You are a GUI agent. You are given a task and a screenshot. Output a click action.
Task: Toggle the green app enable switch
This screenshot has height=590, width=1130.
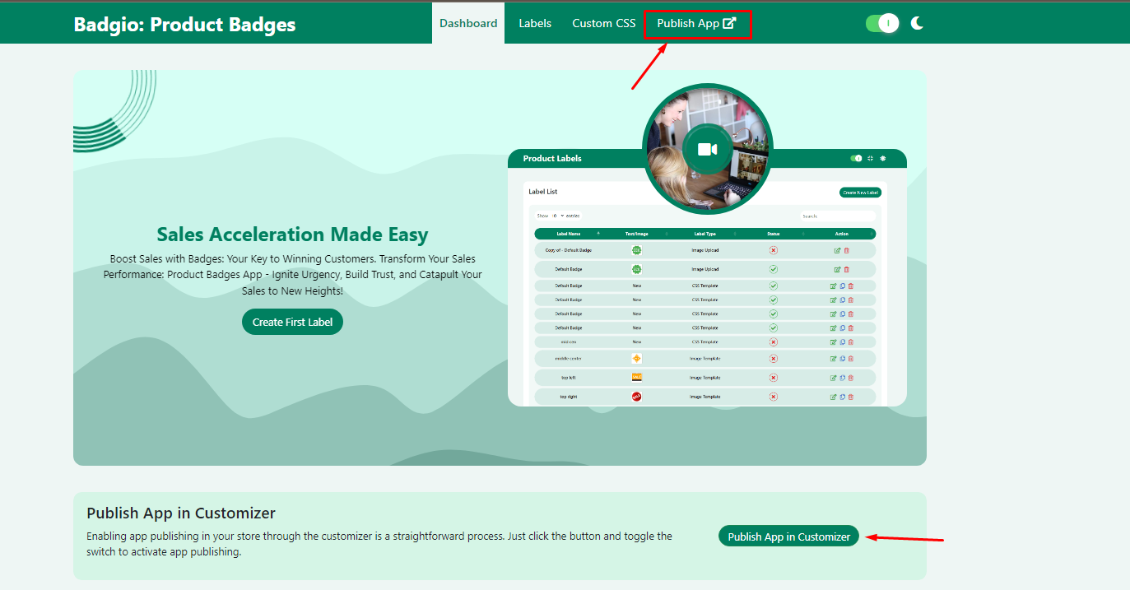coord(882,23)
